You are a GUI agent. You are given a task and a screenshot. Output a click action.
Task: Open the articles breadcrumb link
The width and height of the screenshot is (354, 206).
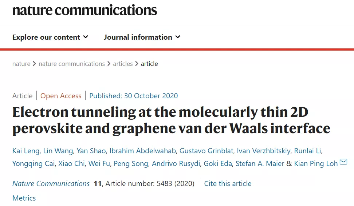(123, 64)
